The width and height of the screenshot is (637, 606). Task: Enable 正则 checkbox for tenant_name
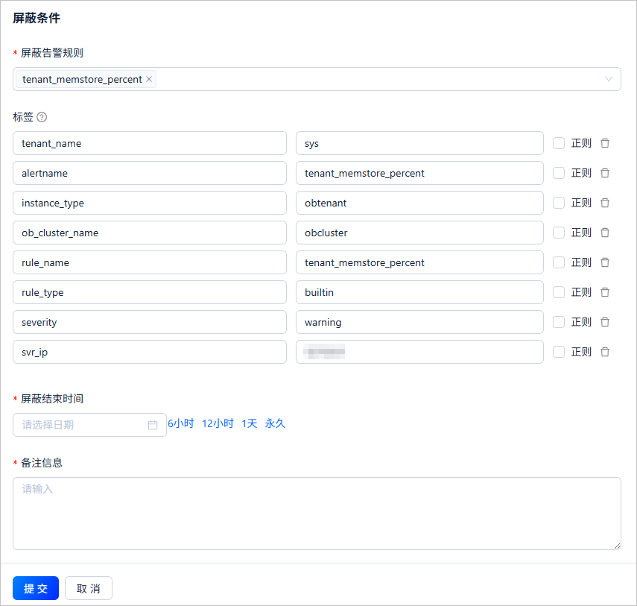point(559,143)
